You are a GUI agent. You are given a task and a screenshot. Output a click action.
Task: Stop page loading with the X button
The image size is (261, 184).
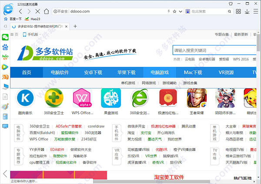(37, 11)
